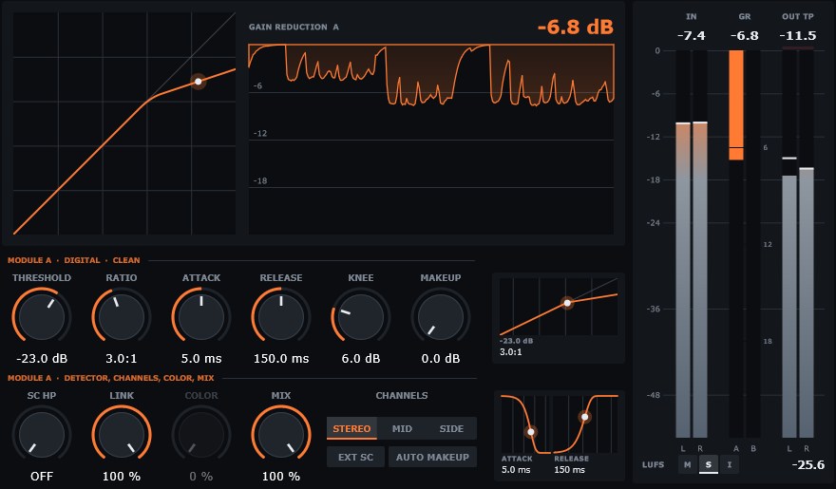Viewport: 836px width, 489px height.
Task: Click the GR meter value -6.8
Action: [x=744, y=36]
